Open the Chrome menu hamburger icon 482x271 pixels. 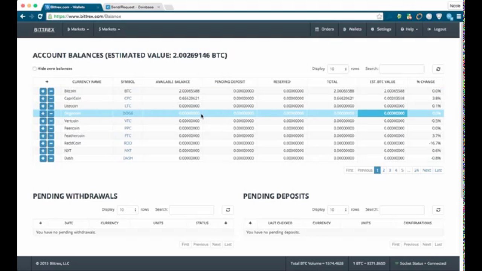pyautogui.click(x=459, y=17)
